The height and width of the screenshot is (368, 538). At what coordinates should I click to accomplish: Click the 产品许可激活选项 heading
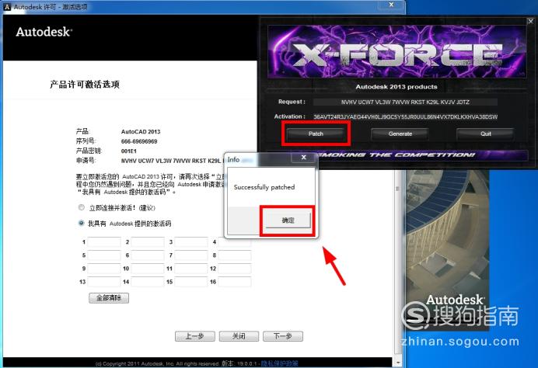click(85, 85)
